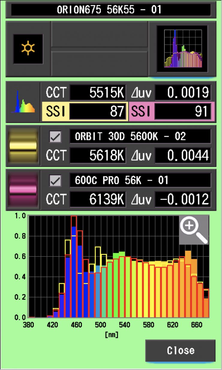Tap the yellow SSI label
This screenshot has height=370, width=222.
pyautogui.click(x=55, y=112)
